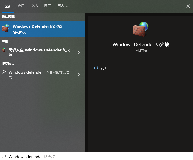Expand arrow for 高级安全 Windows Defender 防火墙
This screenshot has width=193, height=160.
coord(79,52)
